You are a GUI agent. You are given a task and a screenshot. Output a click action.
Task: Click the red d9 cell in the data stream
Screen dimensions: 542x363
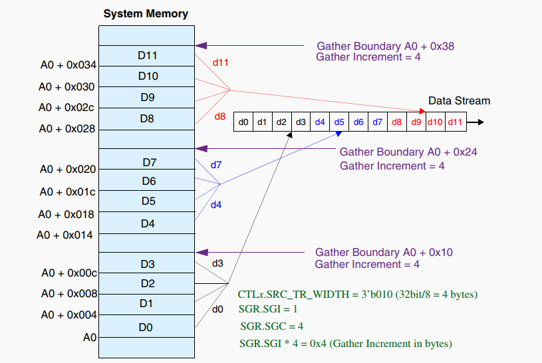pos(416,122)
